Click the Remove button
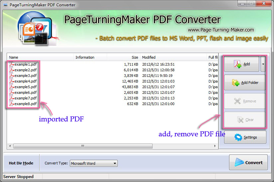274x182 pixels. [x=245, y=101]
